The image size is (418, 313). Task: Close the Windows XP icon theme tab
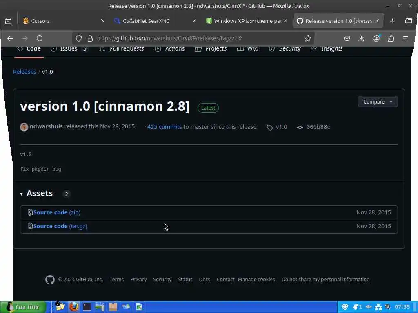tap(285, 21)
